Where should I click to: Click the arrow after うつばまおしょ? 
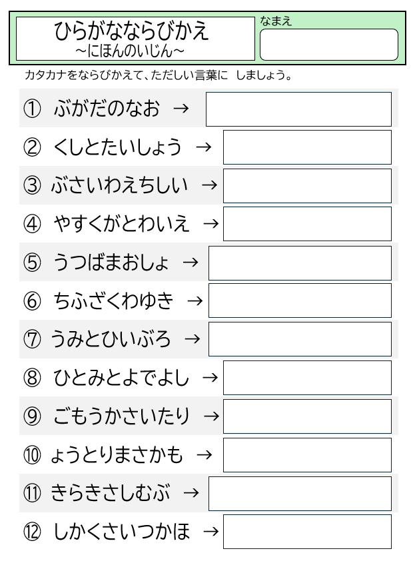click(x=191, y=263)
